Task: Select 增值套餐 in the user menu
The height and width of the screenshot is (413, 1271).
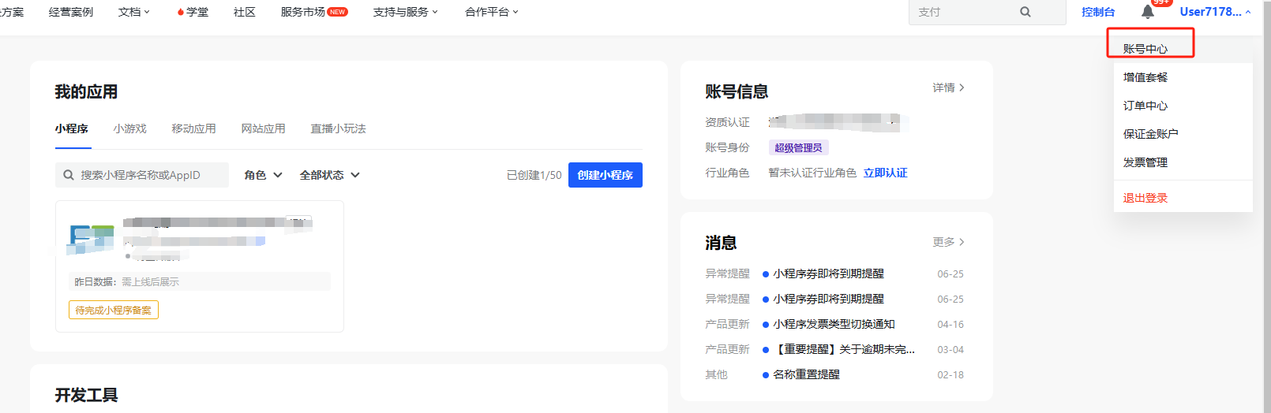Action: [1145, 77]
